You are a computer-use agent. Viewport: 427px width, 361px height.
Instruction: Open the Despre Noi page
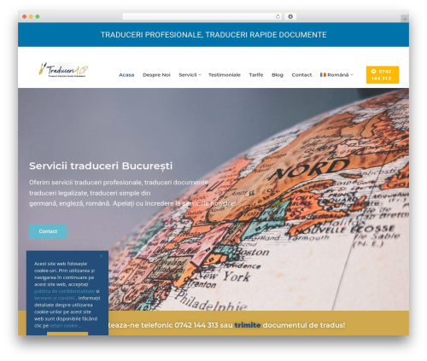(156, 75)
